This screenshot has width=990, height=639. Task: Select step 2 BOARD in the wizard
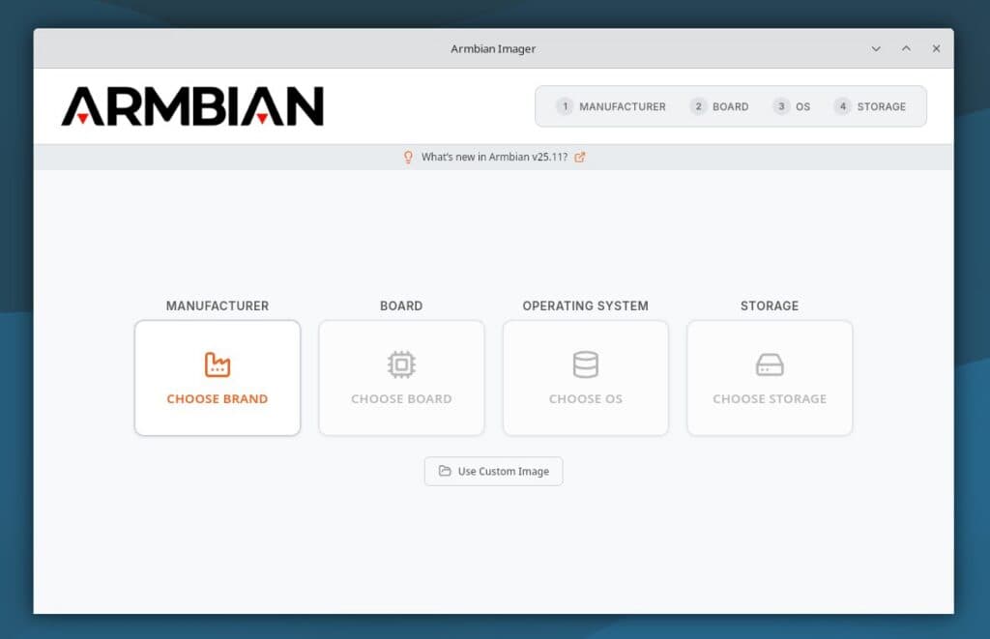pyautogui.click(x=720, y=106)
